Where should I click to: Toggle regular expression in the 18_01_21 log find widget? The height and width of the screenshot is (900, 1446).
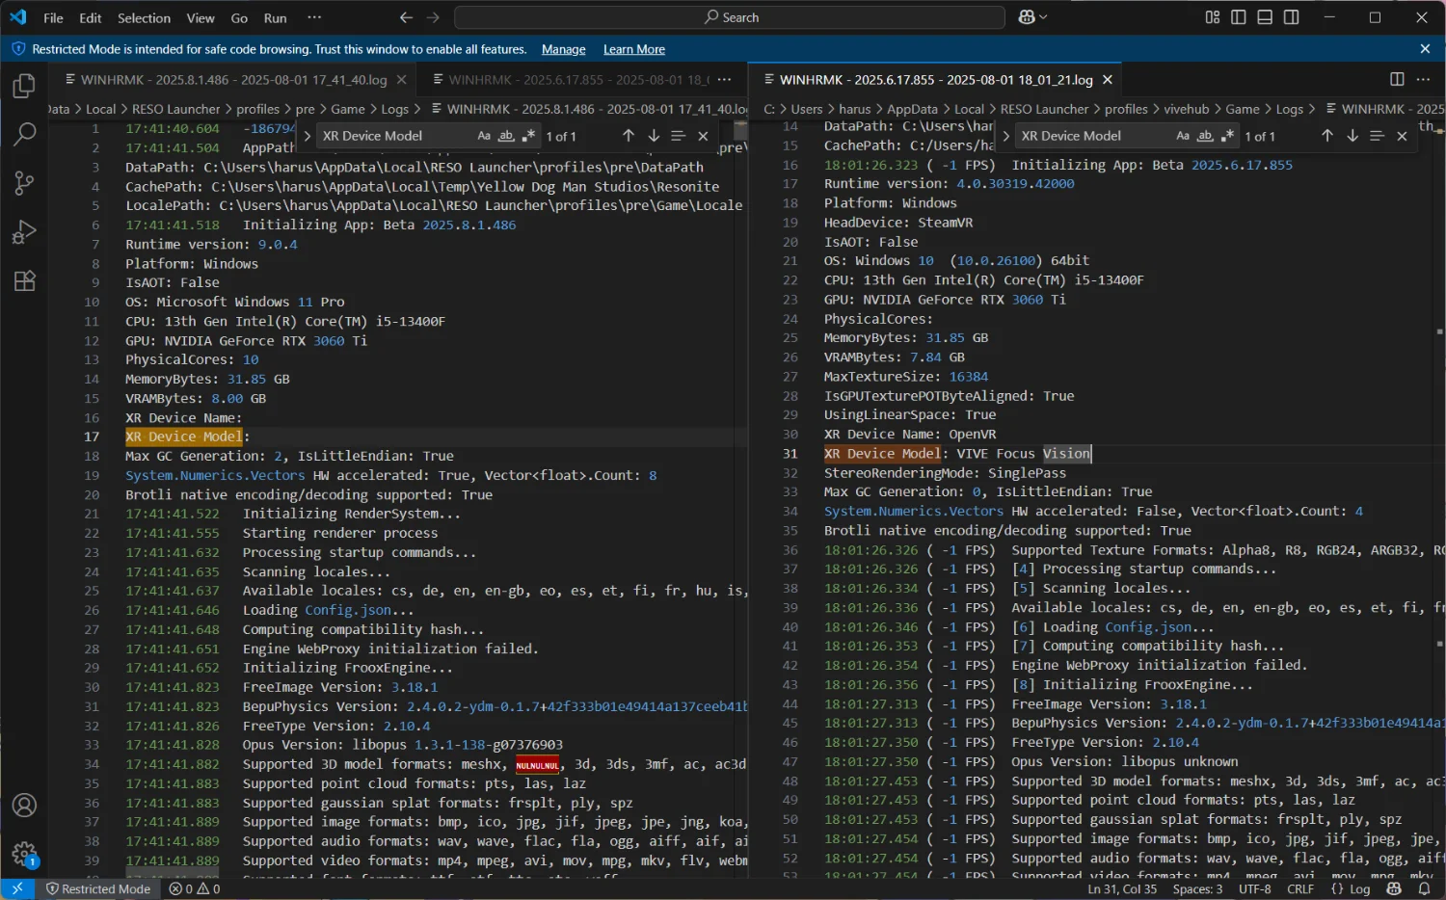(x=1227, y=136)
